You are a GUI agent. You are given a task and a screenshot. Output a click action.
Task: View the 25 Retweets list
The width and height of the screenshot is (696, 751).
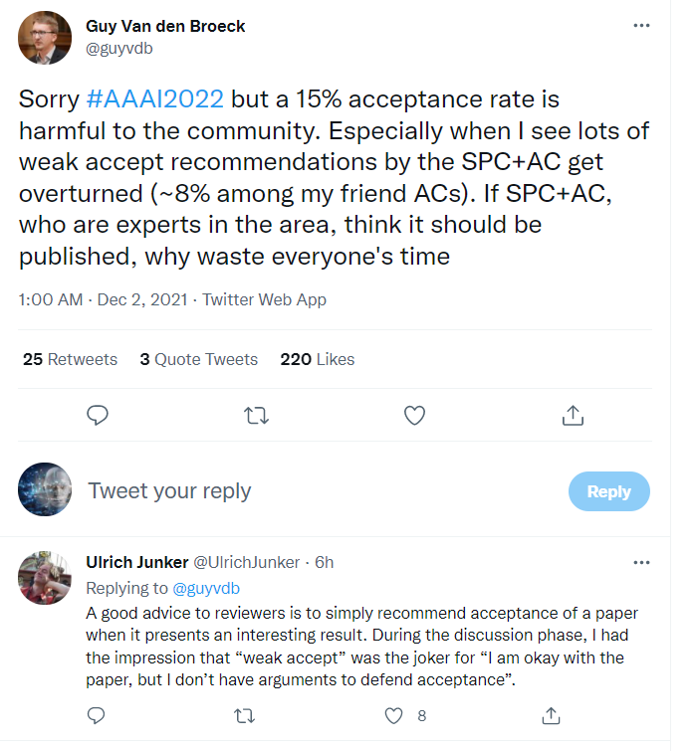click(x=70, y=359)
